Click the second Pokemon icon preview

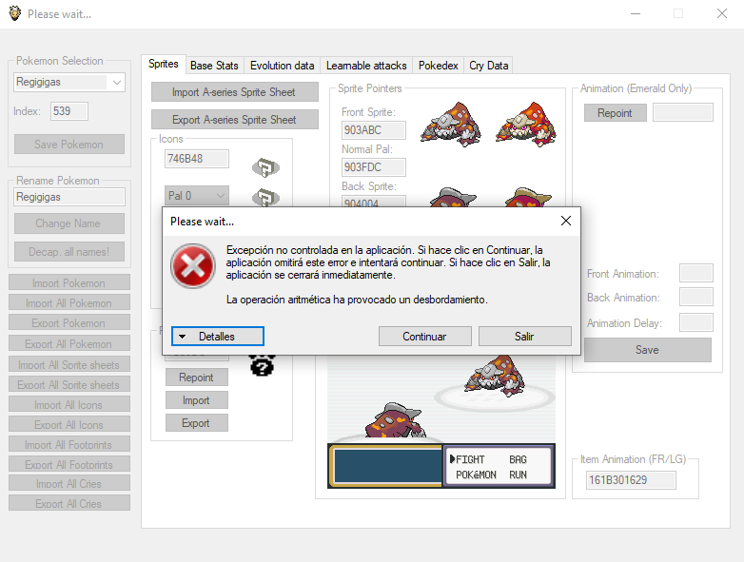(x=264, y=198)
